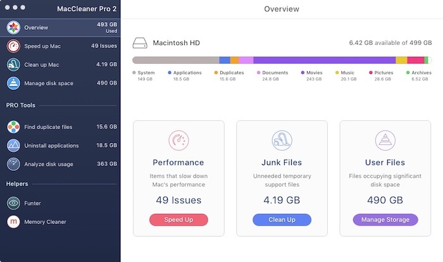Click the Overview flower icon in sidebar
The width and height of the screenshot is (443, 262).
13,27
